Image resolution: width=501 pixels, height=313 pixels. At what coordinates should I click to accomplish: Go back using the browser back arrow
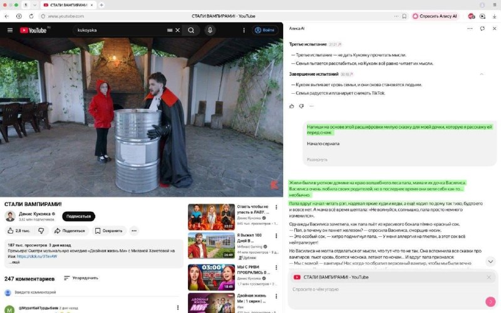point(7,16)
